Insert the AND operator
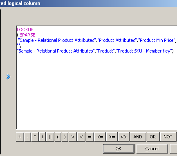Image resolution: width=177 pixels, height=156 pixels. [138, 137]
